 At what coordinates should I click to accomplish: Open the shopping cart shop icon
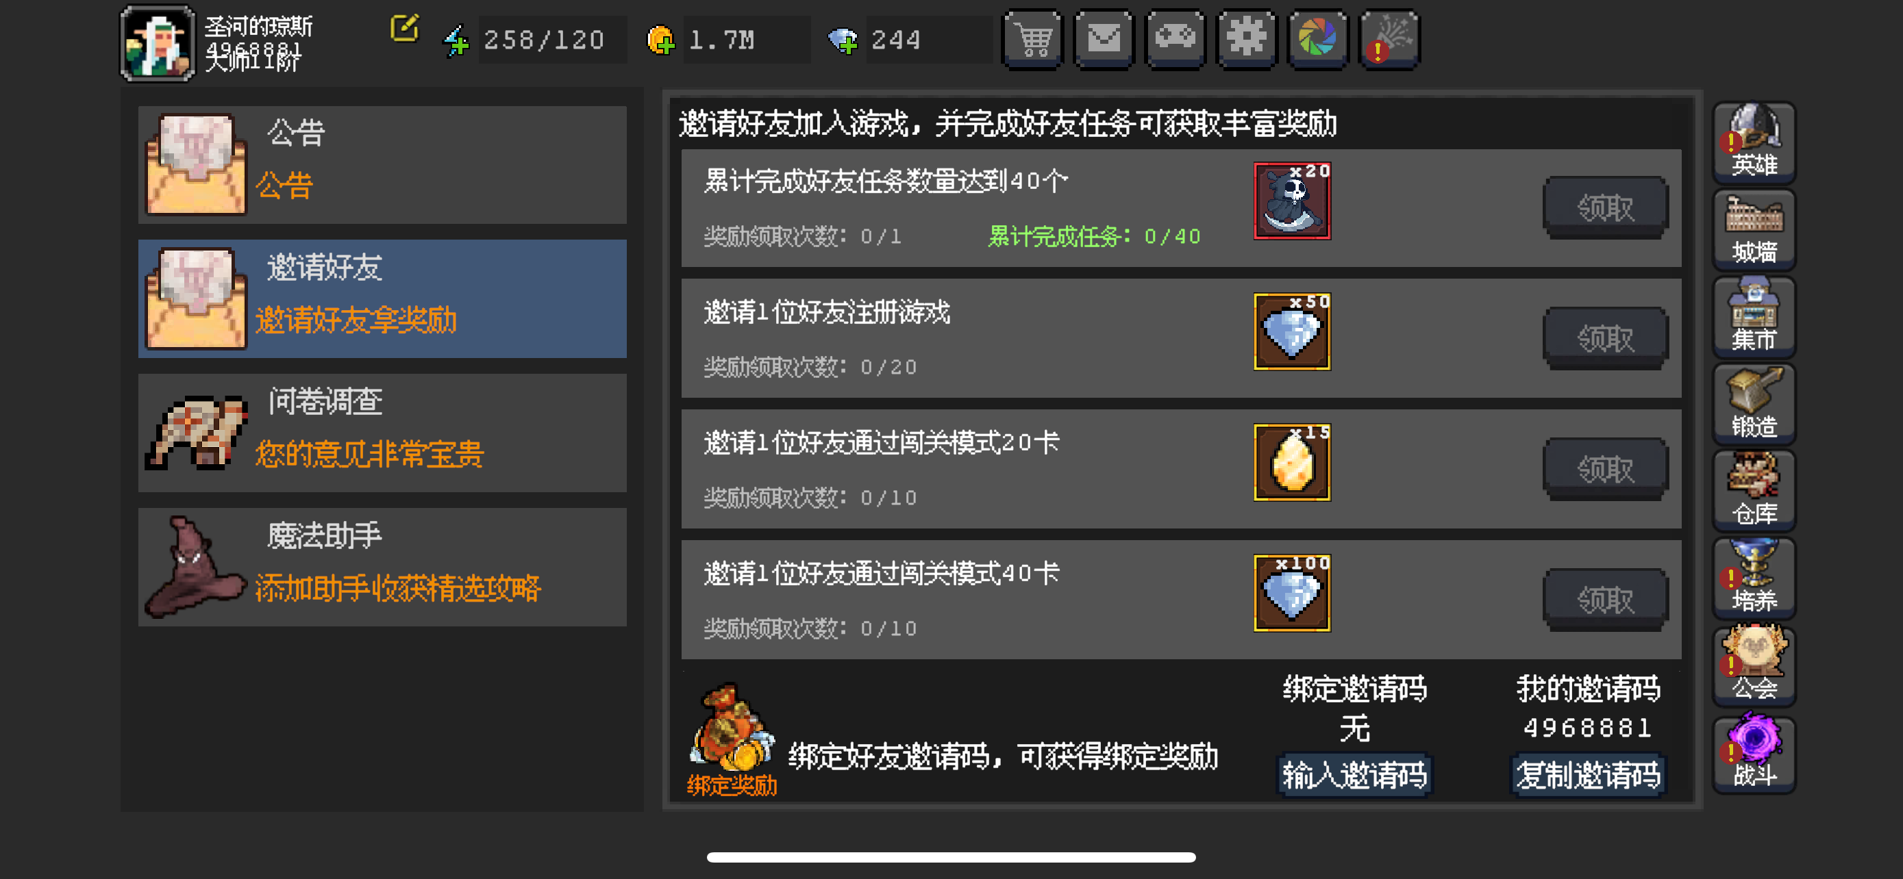(1032, 39)
